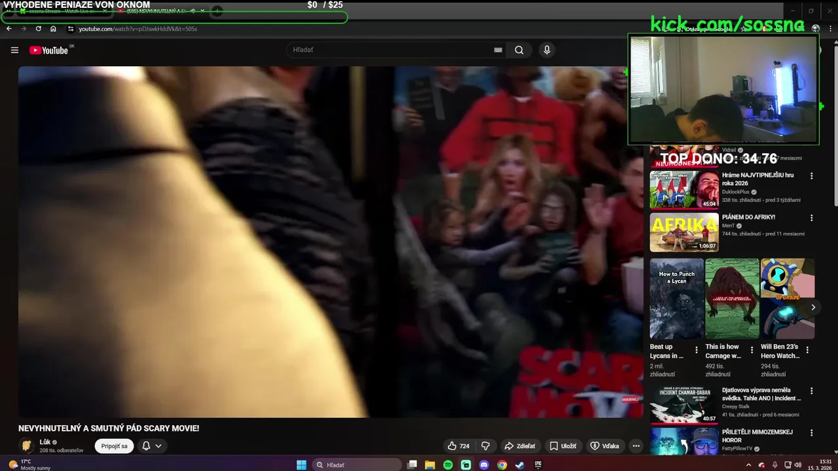Viewport: 838px width, 471px height.
Task: Open options for Djatlovova výprava video
Action: [x=812, y=391]
